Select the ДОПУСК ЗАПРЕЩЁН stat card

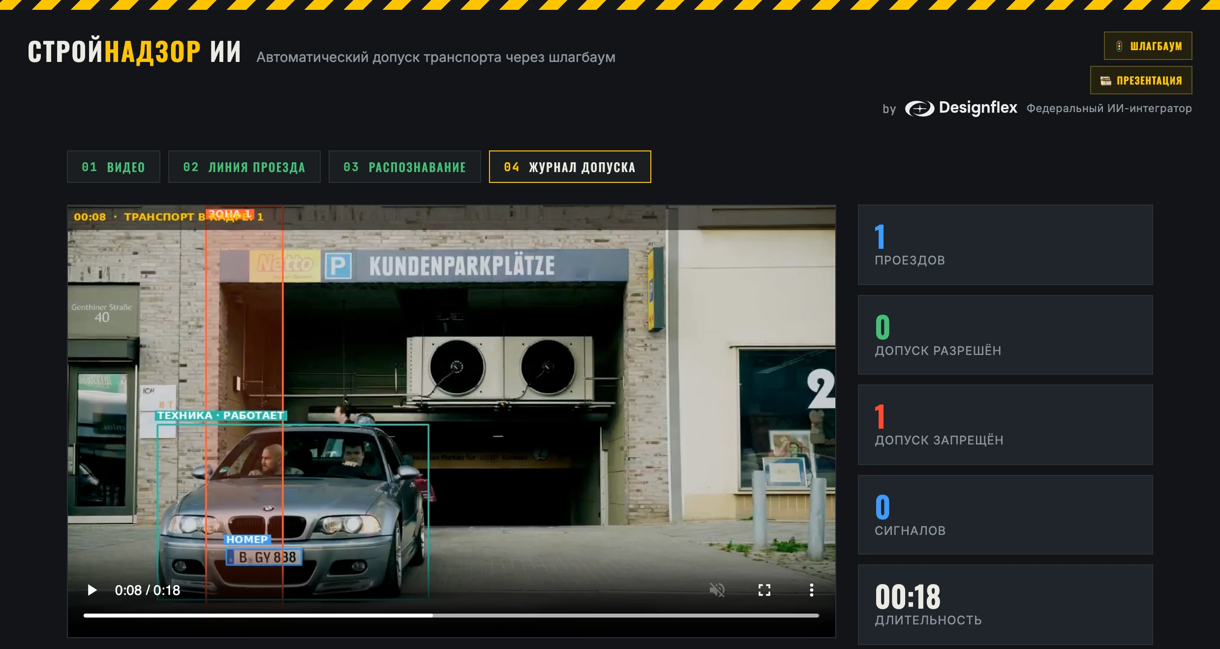point(1006,425)
